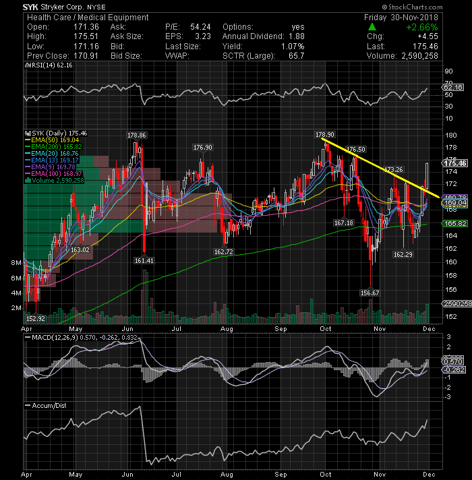472x480 pixels.
Task: Click the Accum/Dist indicator label
Action: (49, 406)
